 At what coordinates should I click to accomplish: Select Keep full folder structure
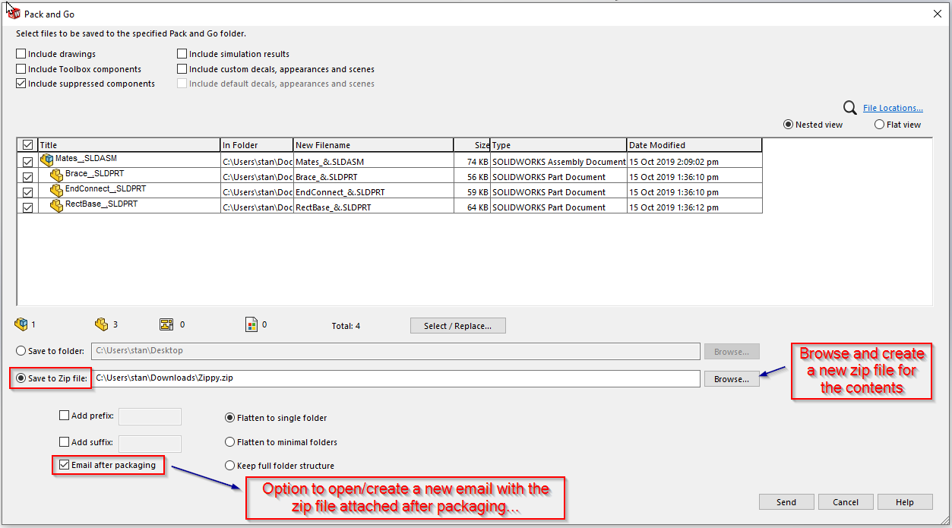pyautogui.click(x=229, y=466)
